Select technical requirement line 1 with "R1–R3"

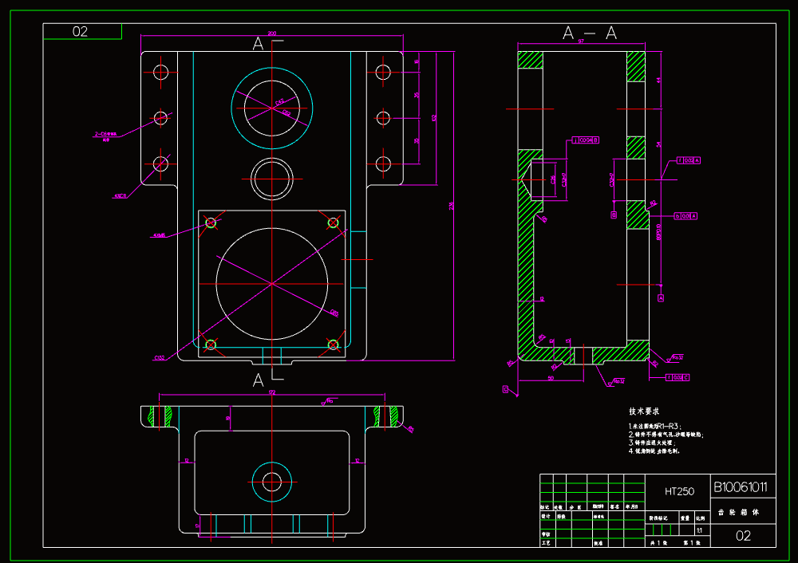tap(655, 426)
